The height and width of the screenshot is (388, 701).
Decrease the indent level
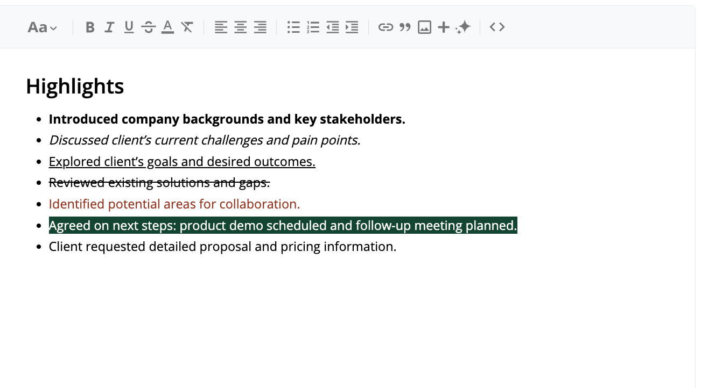(x=333, y=27)
